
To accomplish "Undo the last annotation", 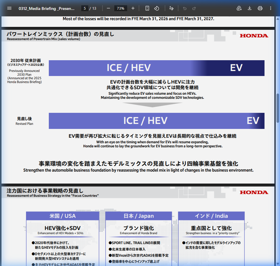I will (x=185, y=8).
